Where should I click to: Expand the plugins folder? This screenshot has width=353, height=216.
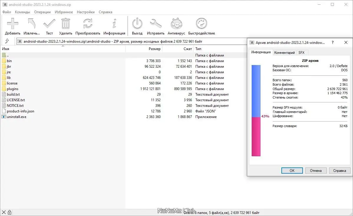click(13, 89)
